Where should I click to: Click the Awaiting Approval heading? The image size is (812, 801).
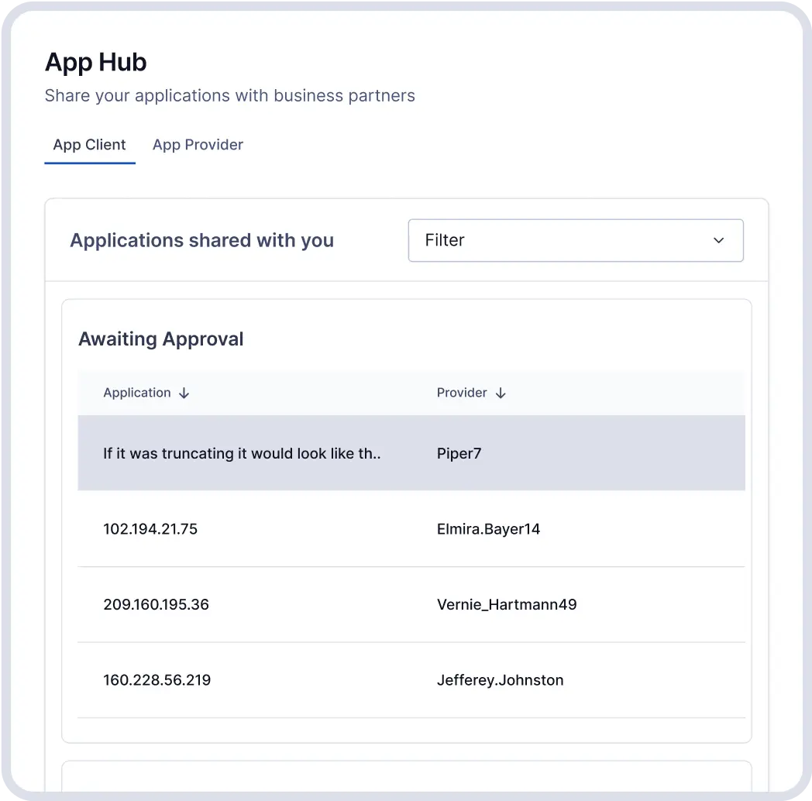click(x=161, y=339)
